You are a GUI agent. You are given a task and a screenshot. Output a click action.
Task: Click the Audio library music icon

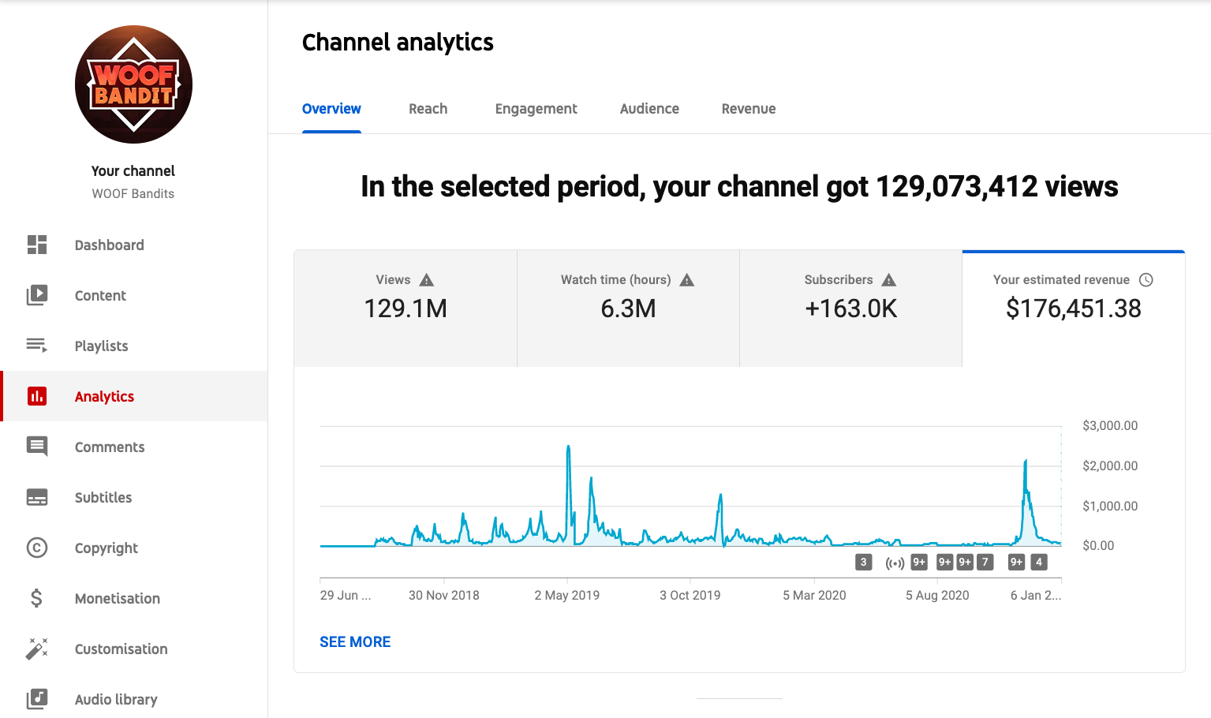[x=37, y=699]
